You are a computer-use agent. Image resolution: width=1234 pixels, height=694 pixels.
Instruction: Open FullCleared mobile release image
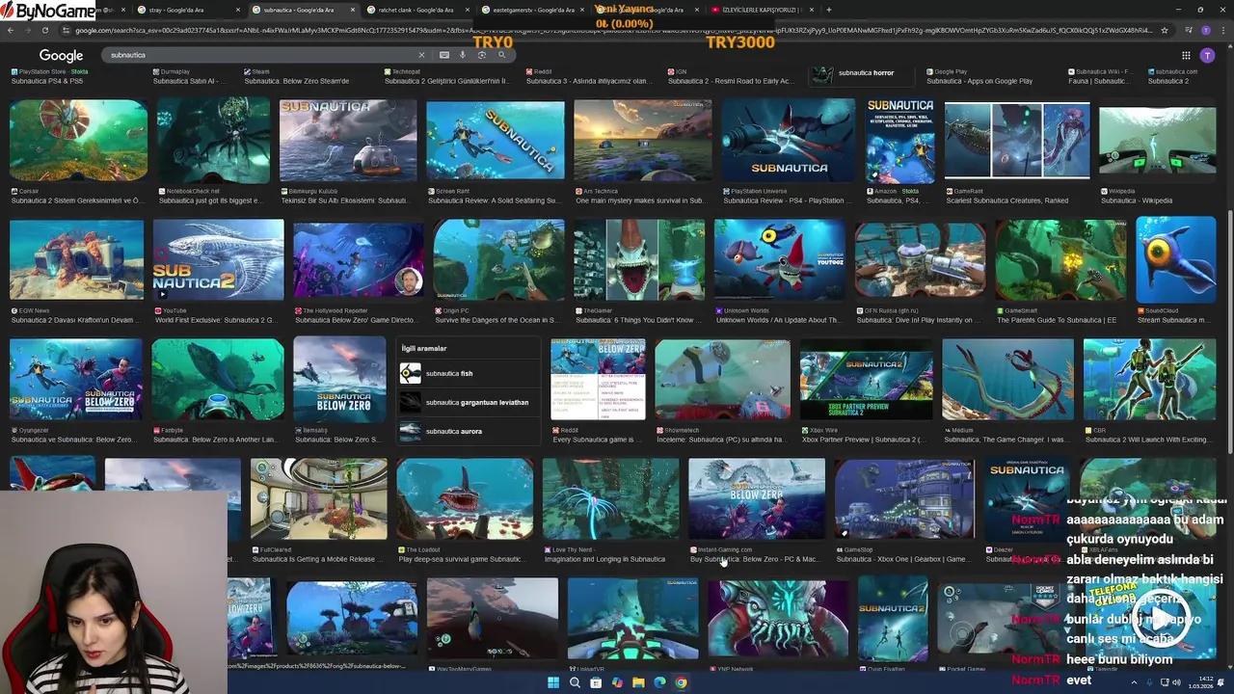pyautogui.click(x=318, y=498)
